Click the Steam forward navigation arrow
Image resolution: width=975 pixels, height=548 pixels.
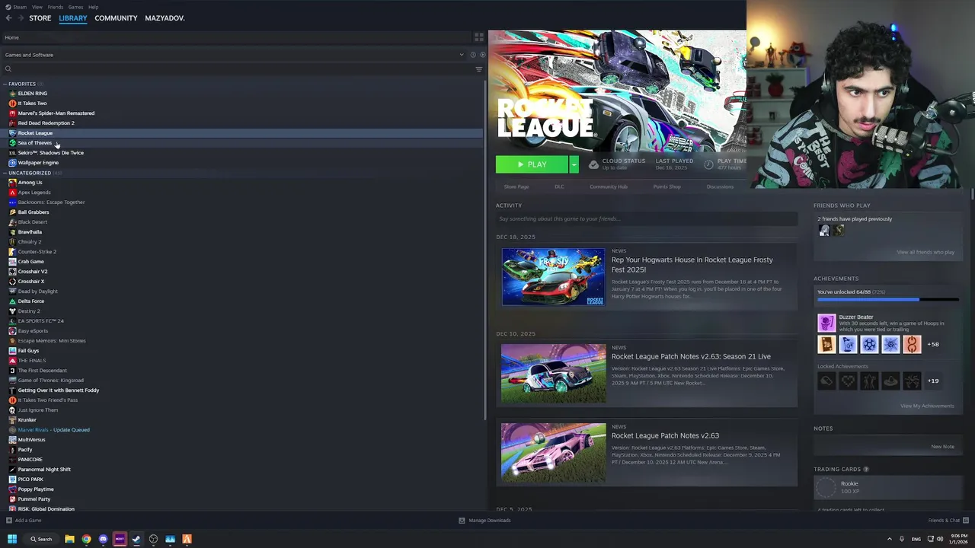pyautogui.click(x=20, y=18)
